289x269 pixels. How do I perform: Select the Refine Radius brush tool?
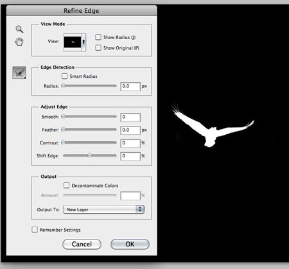click(x=19, y=73)
